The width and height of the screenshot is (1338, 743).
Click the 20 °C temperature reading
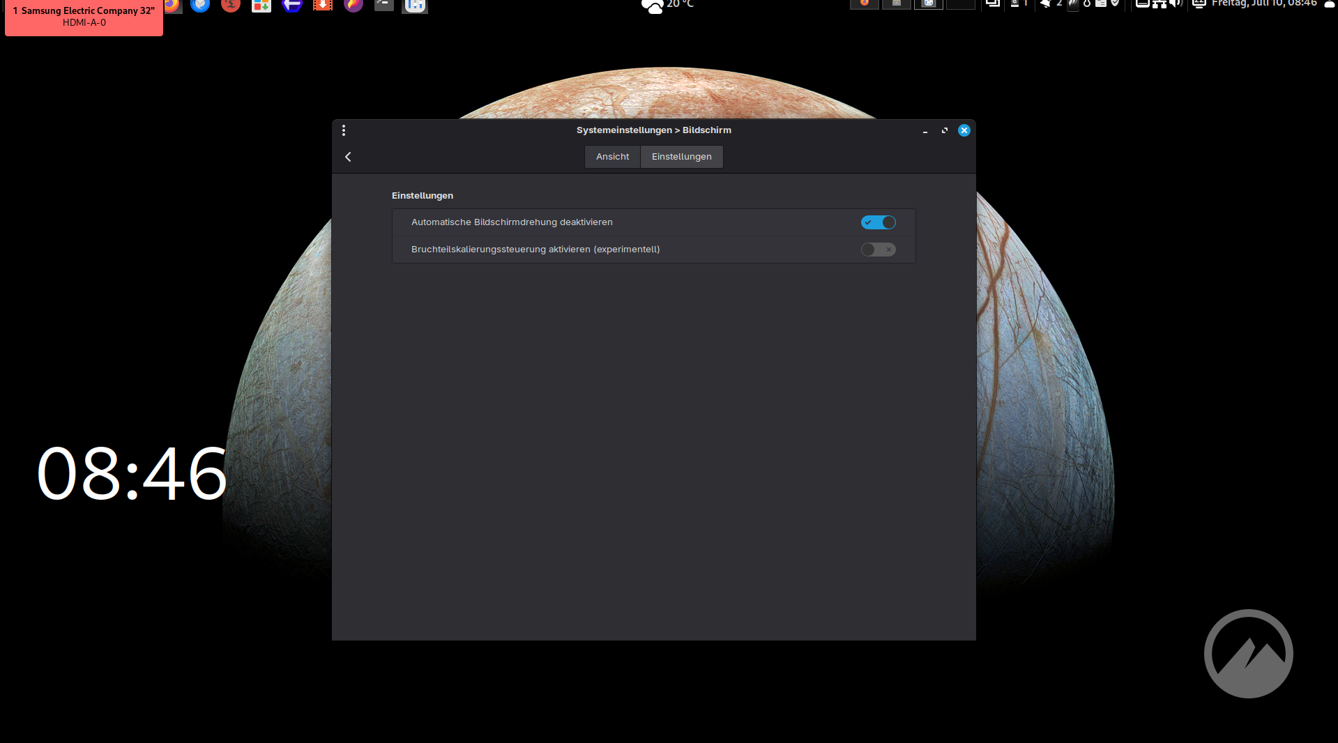tap(680, 4)
